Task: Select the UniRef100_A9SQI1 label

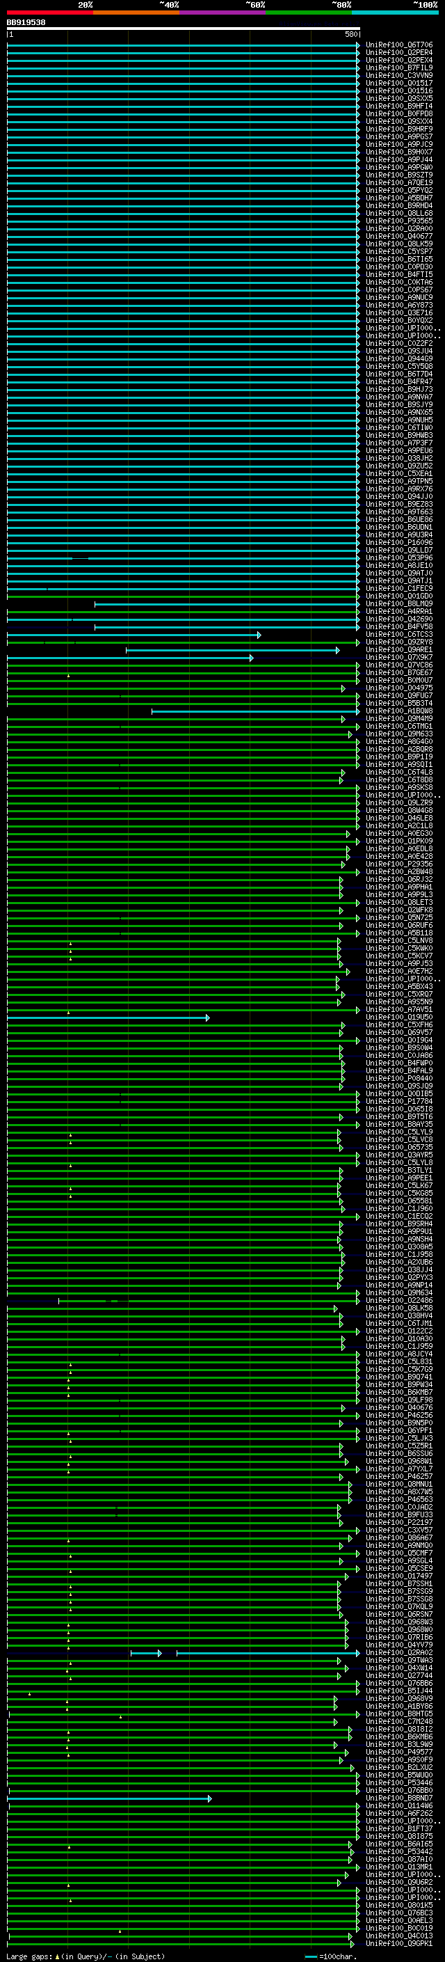Action: click(399, 765)
